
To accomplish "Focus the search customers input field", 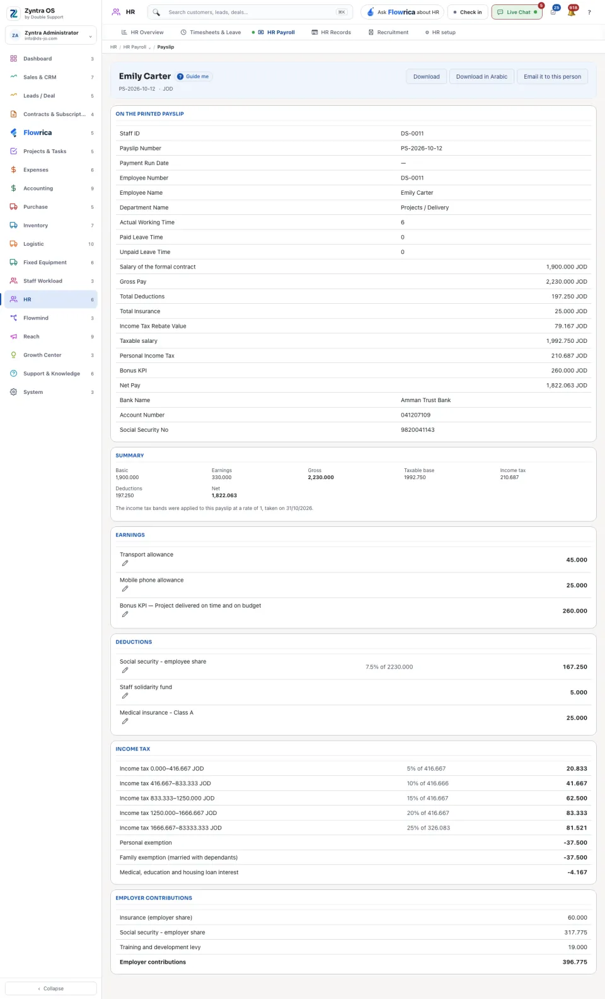I will (250, 12).
